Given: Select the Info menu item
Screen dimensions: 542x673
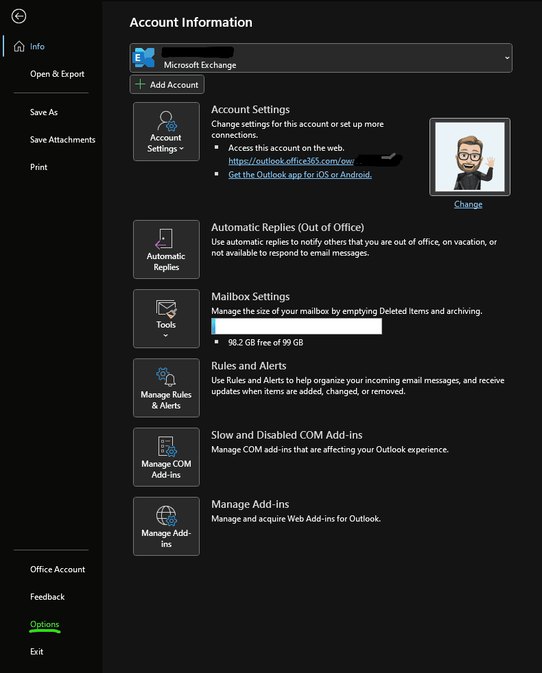Looking at the screenshot, I should click(x=38, y=47).
